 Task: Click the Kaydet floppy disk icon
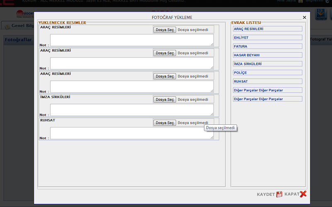click(279, 194)
